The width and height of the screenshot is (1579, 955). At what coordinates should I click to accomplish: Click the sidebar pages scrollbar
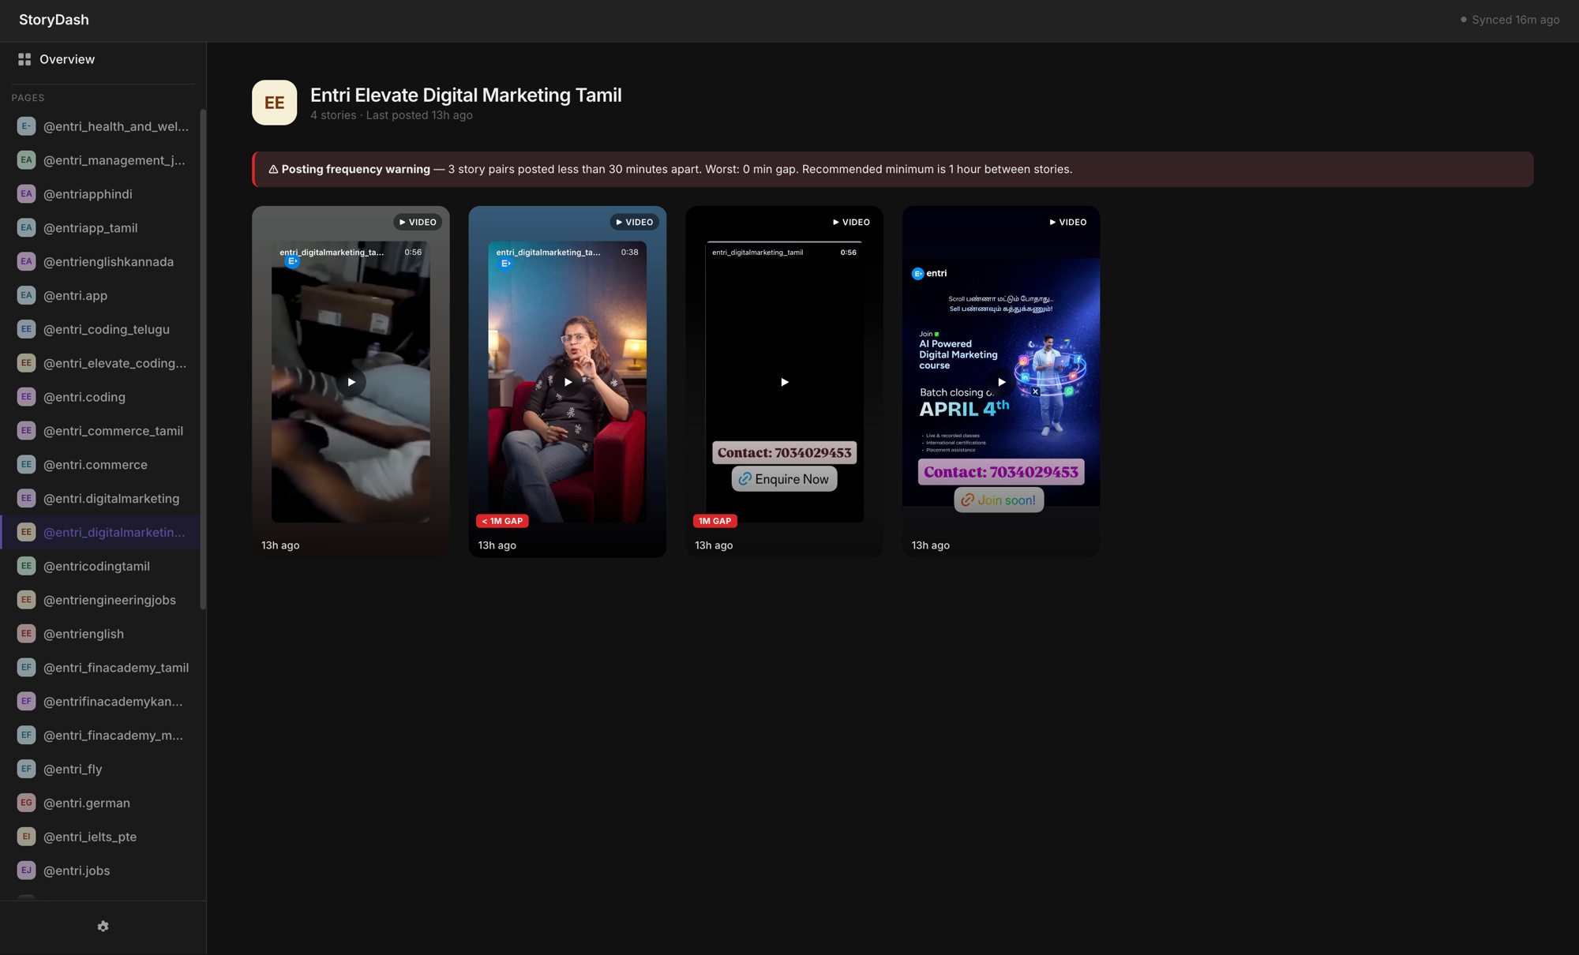pos(203,359)
